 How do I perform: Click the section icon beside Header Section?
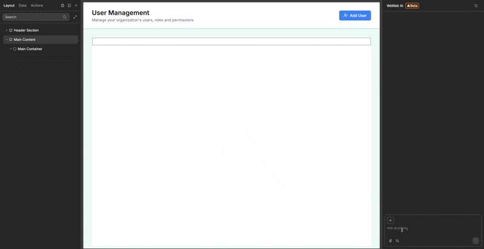click(x=11, y=31)
